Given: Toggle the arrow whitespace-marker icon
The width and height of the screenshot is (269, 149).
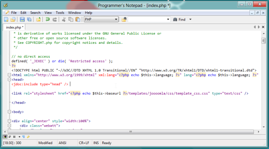Looking at the screenshot, I should point(19,137).
